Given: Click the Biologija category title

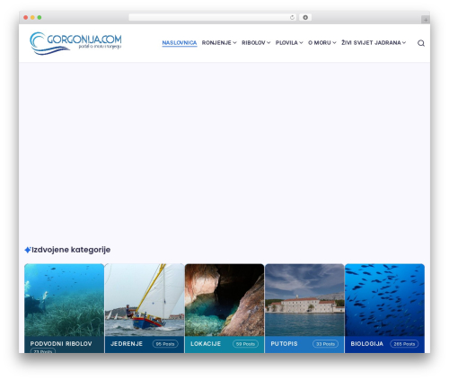Looking at the screenshot, I should point(367,344).
